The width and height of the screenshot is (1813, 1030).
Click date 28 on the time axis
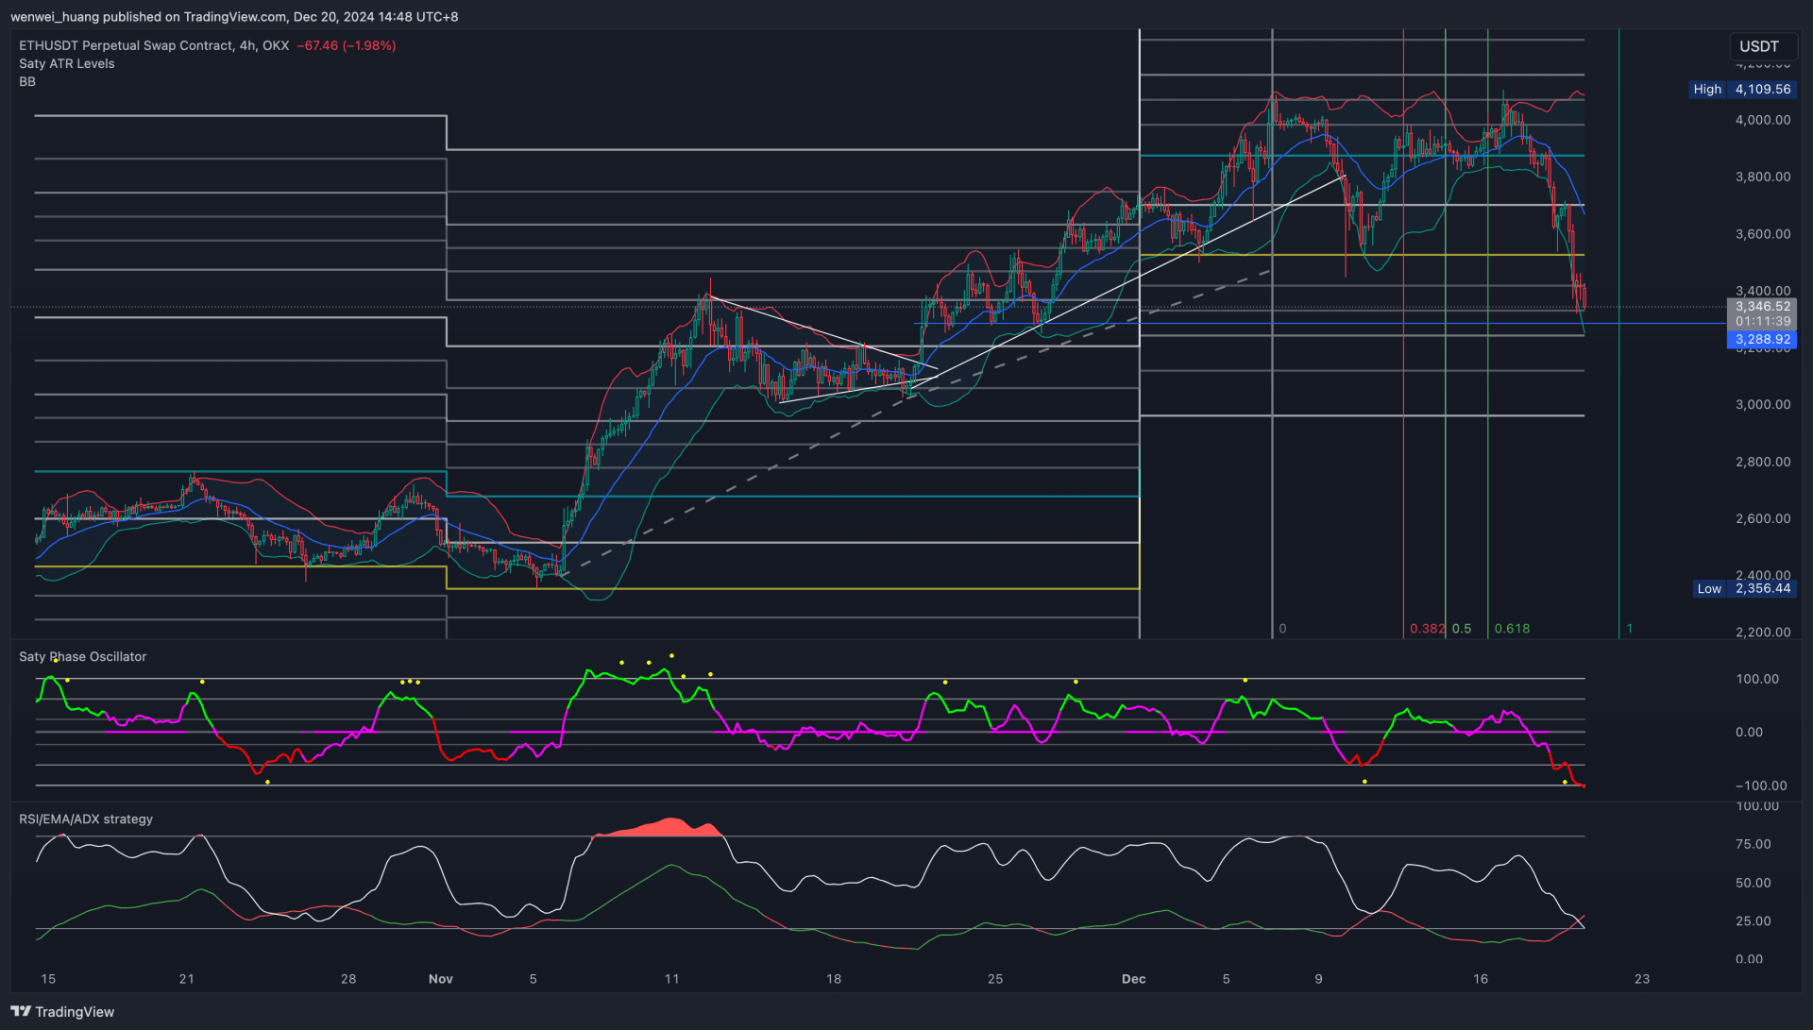pyautogui.click(x=348, y=979)
